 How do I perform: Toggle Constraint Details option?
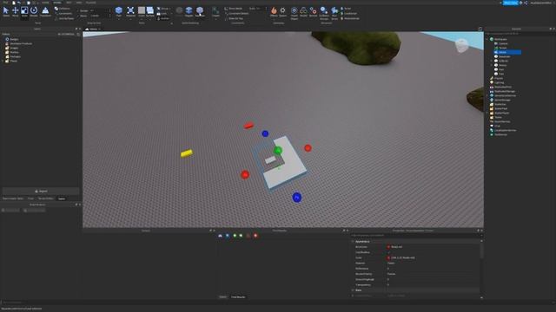point(236,14)
